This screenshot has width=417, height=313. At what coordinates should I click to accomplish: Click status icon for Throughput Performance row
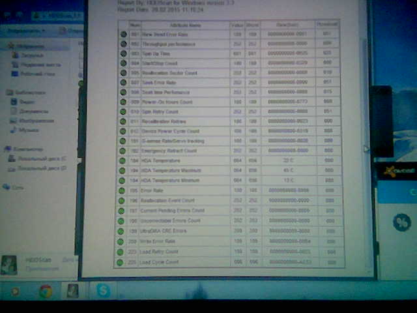click(x=123, y=44)
